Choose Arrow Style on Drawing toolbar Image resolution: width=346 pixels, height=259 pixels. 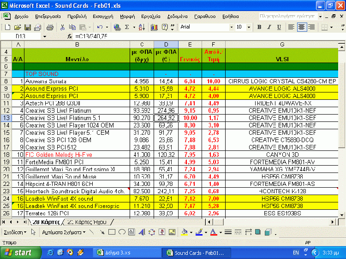(248, 232)
